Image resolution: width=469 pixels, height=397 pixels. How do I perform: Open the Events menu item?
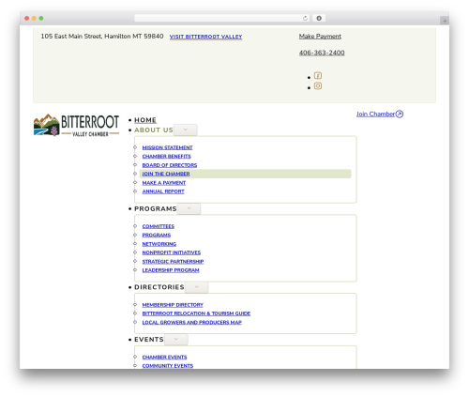(149, 340)
